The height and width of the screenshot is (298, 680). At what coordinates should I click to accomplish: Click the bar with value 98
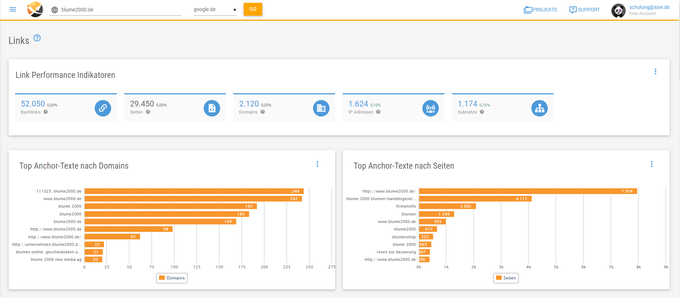coord(129,229)
